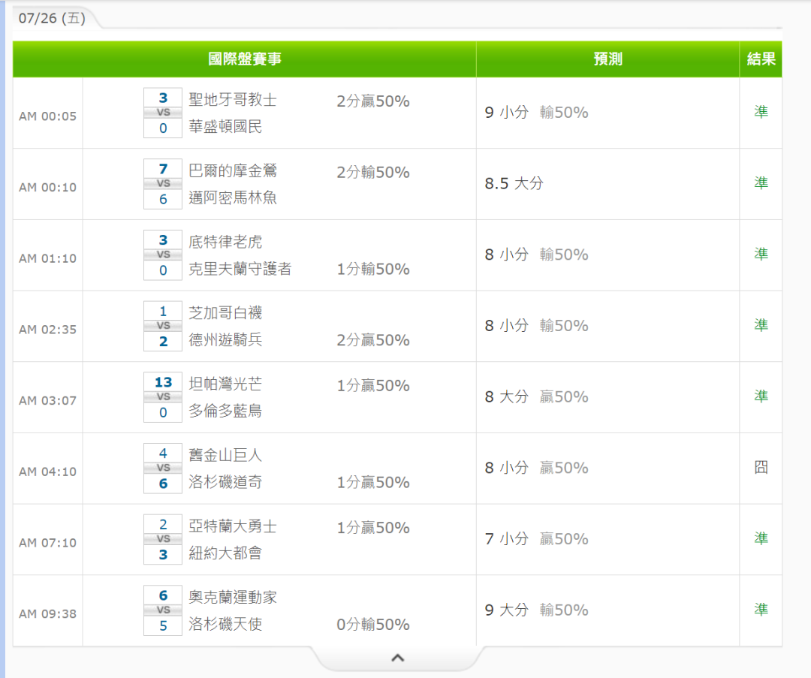Click the 8.5 大分 prediction
Viewport: 811px width, 678px height.
coord(514,183)
